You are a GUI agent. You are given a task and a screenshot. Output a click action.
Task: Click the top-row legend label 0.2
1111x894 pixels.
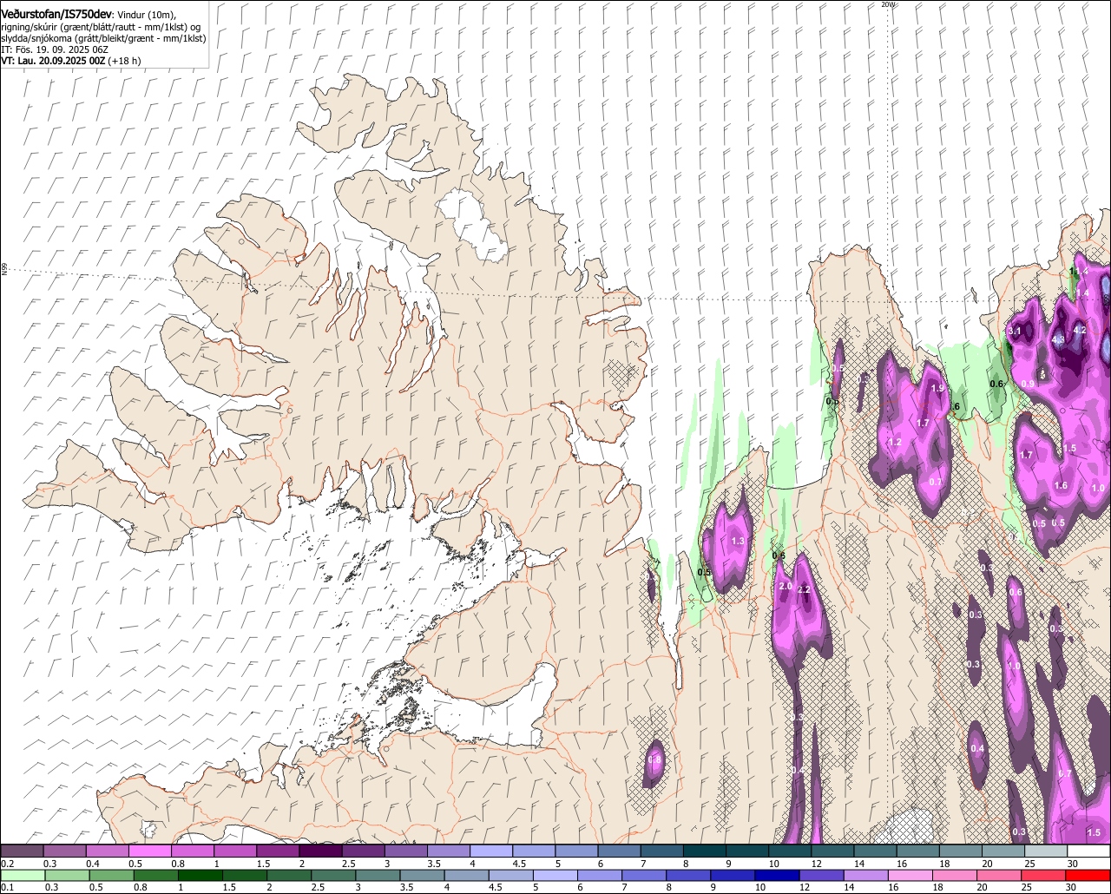point(8,864)
